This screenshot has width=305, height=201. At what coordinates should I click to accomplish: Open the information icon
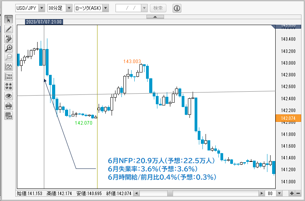(x=177, y=8)
